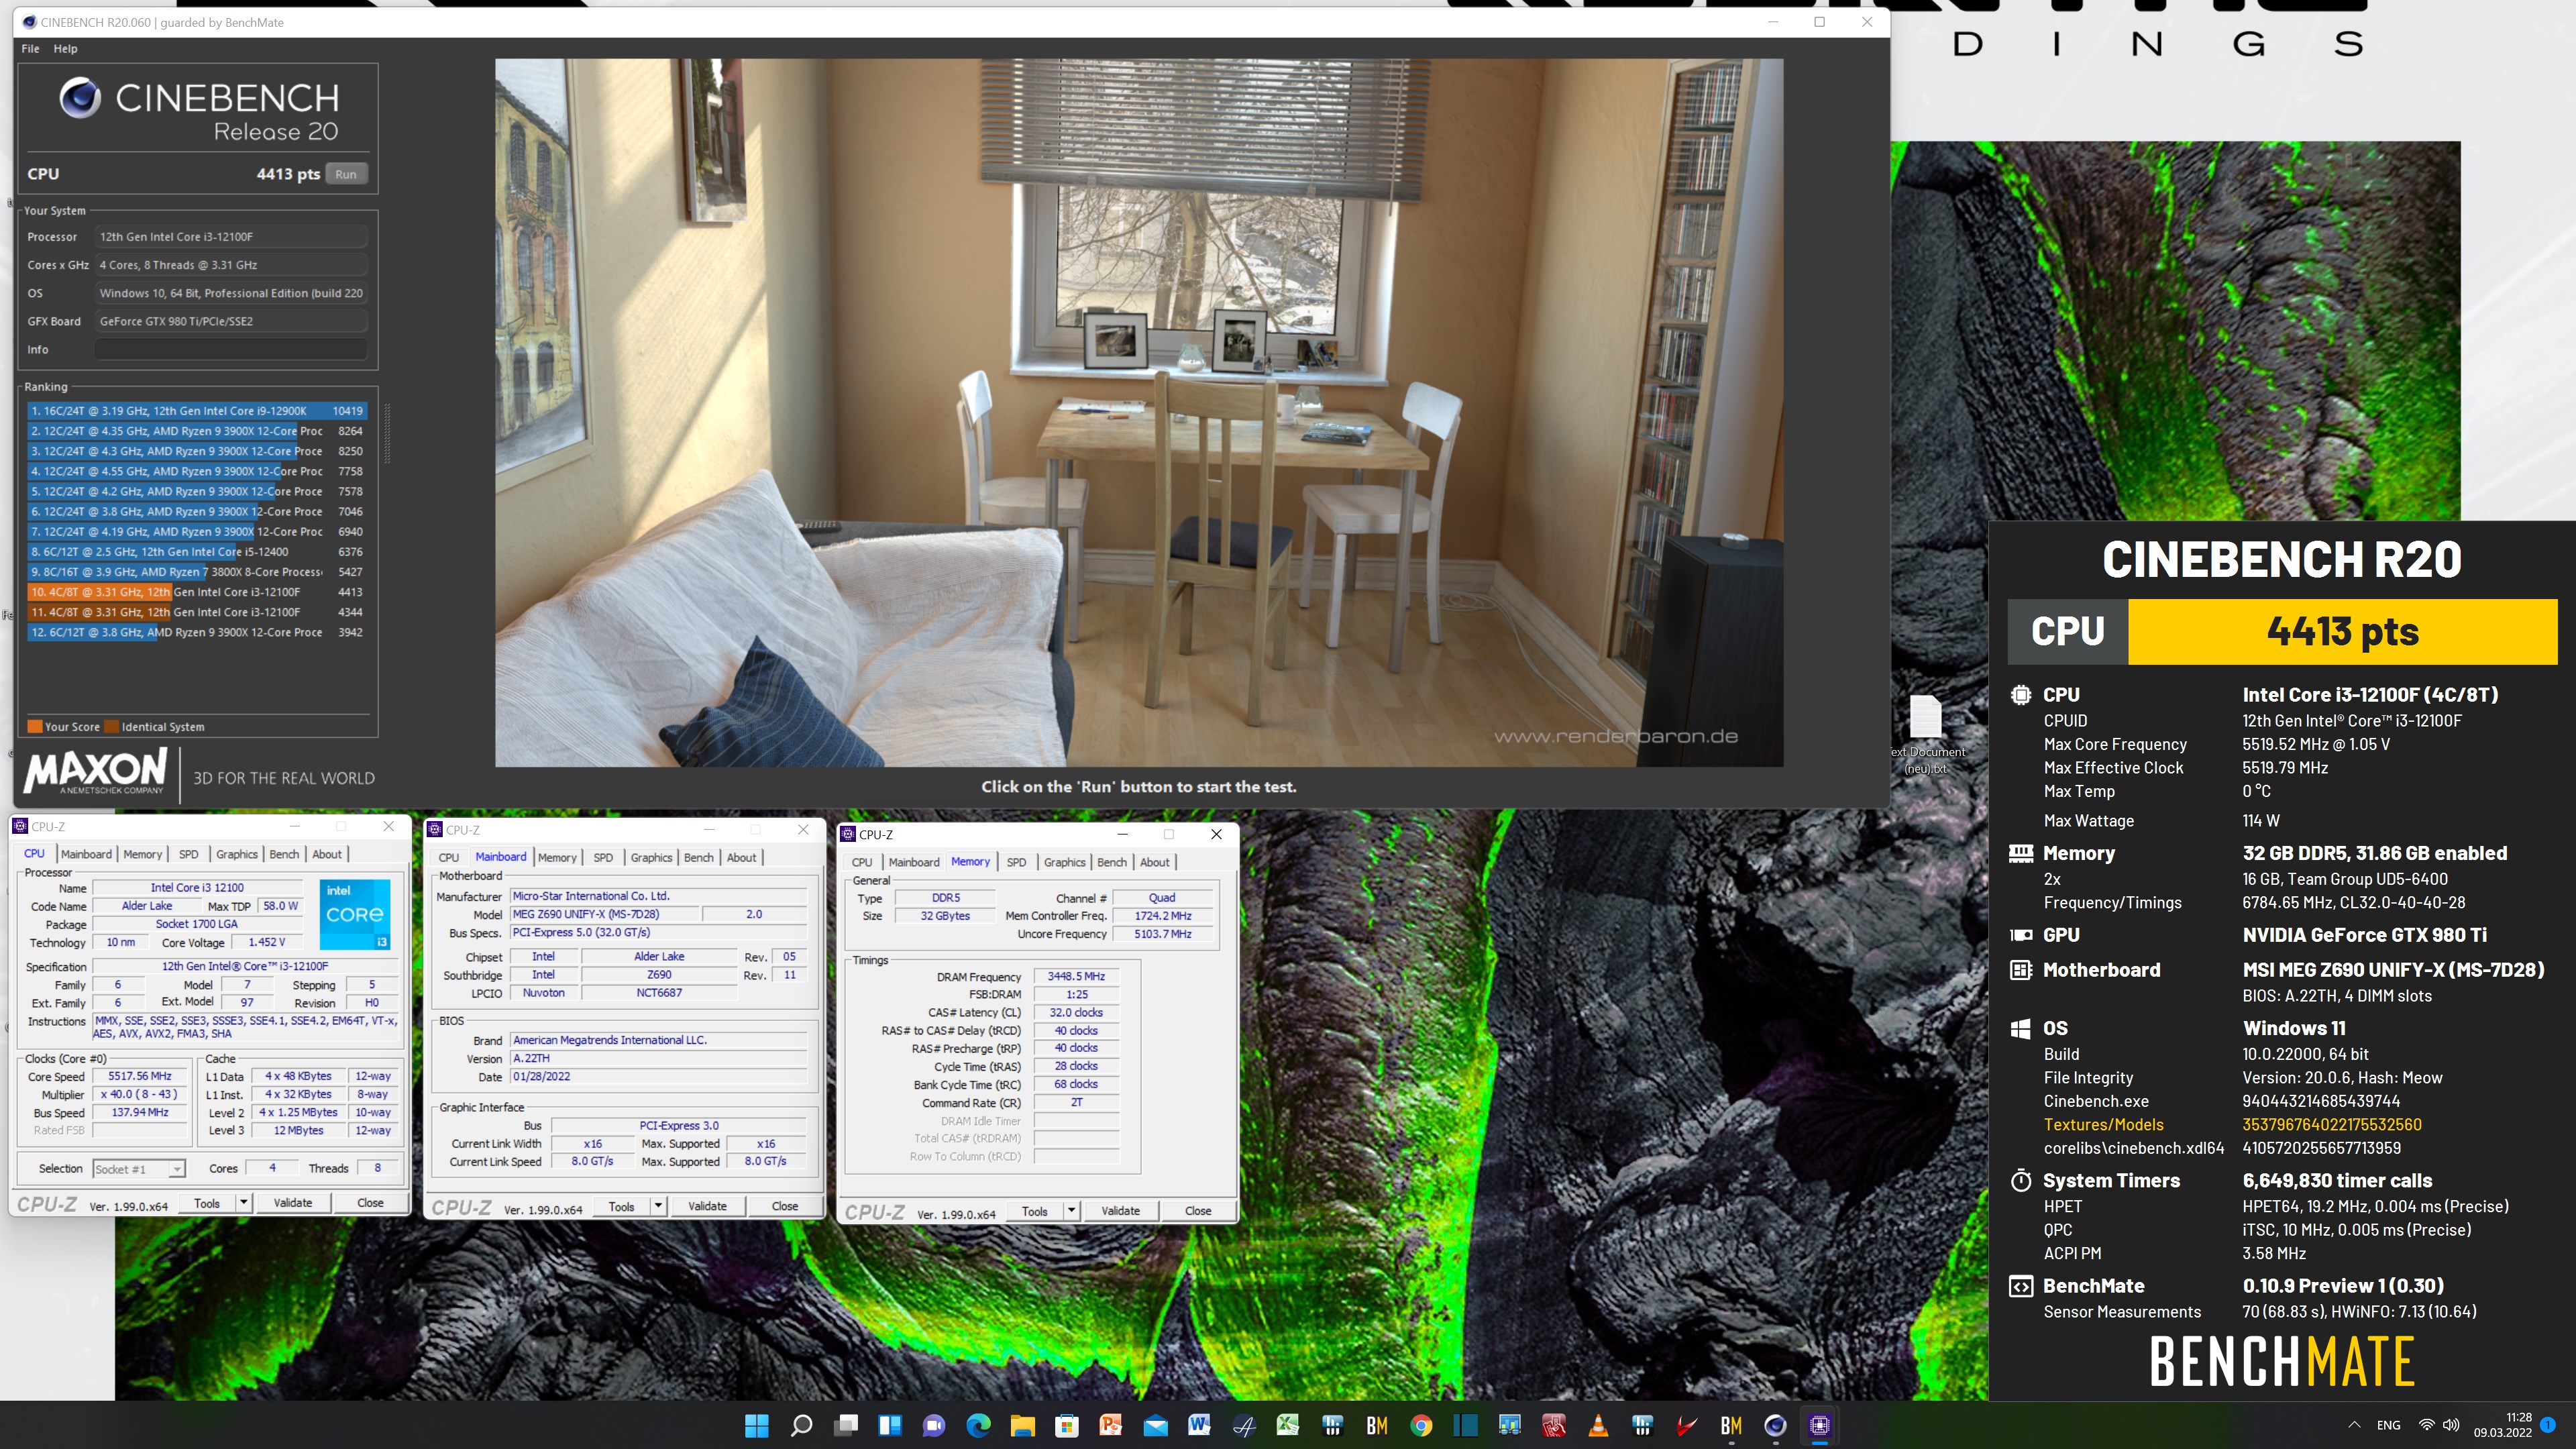Screen dimensions: 2576x1449
Task: Select ranking row 12 Ryzen 3900X score 3942
Action: tap(197, 632)
